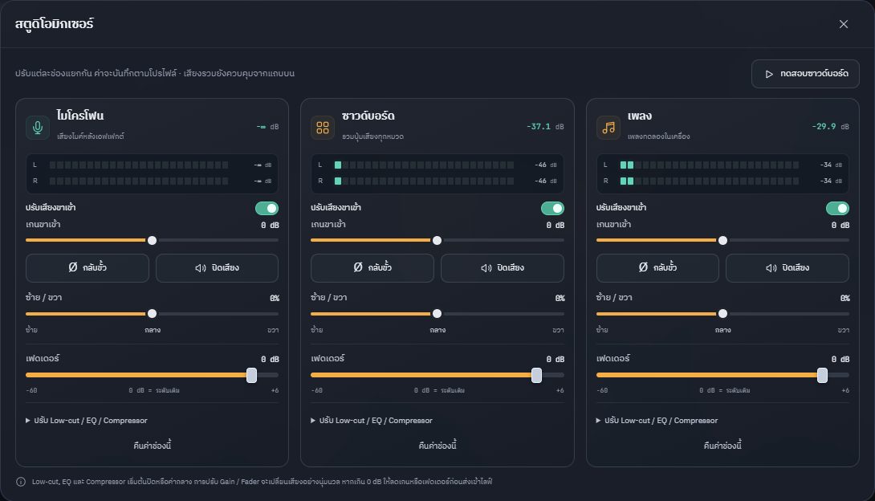Click the microphone icon on the ไมโครโฟน card
The image size is (875, 501).
click(38, 128)
